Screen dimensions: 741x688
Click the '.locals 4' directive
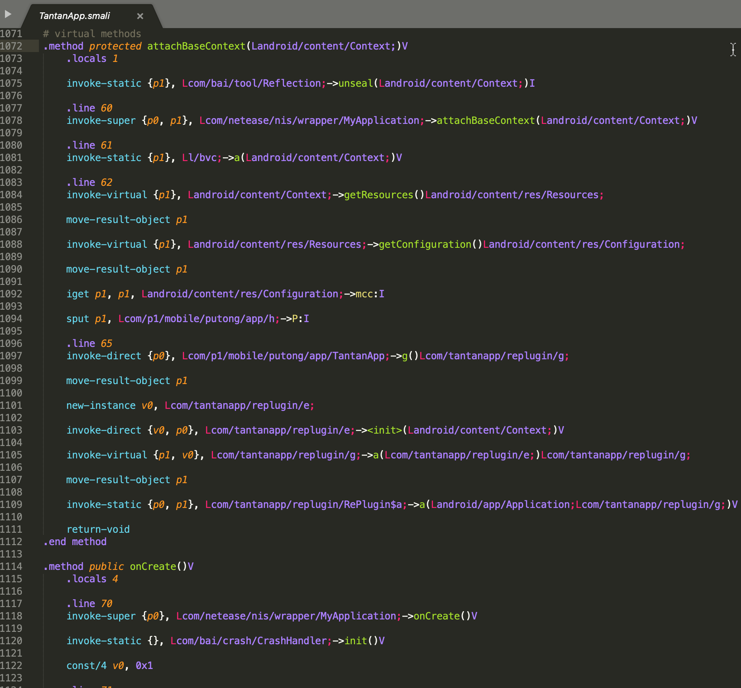tap(92, 579)
